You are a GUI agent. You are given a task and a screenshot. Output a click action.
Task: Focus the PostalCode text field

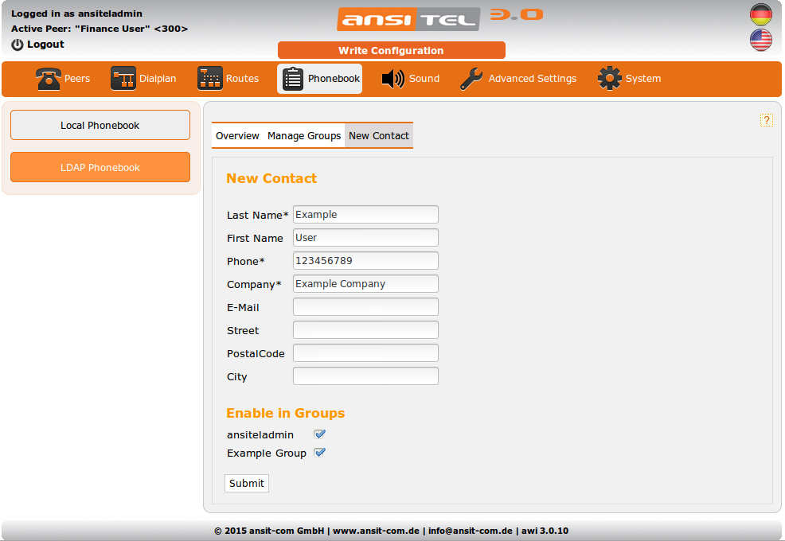[x=365, y=353]
